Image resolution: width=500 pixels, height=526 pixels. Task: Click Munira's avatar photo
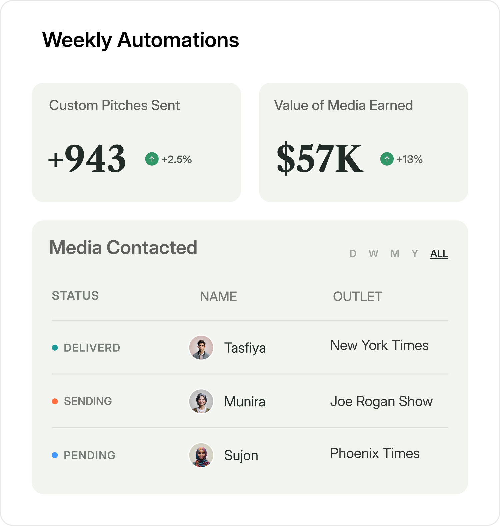tap(201, 401)
